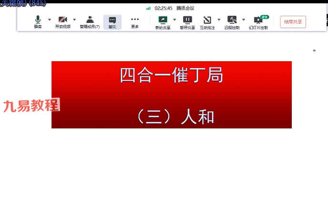Open remote control (远程控制)

pos(232,22)
